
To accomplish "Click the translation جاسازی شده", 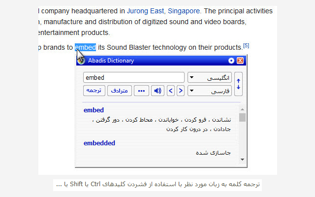I will 213,153.
